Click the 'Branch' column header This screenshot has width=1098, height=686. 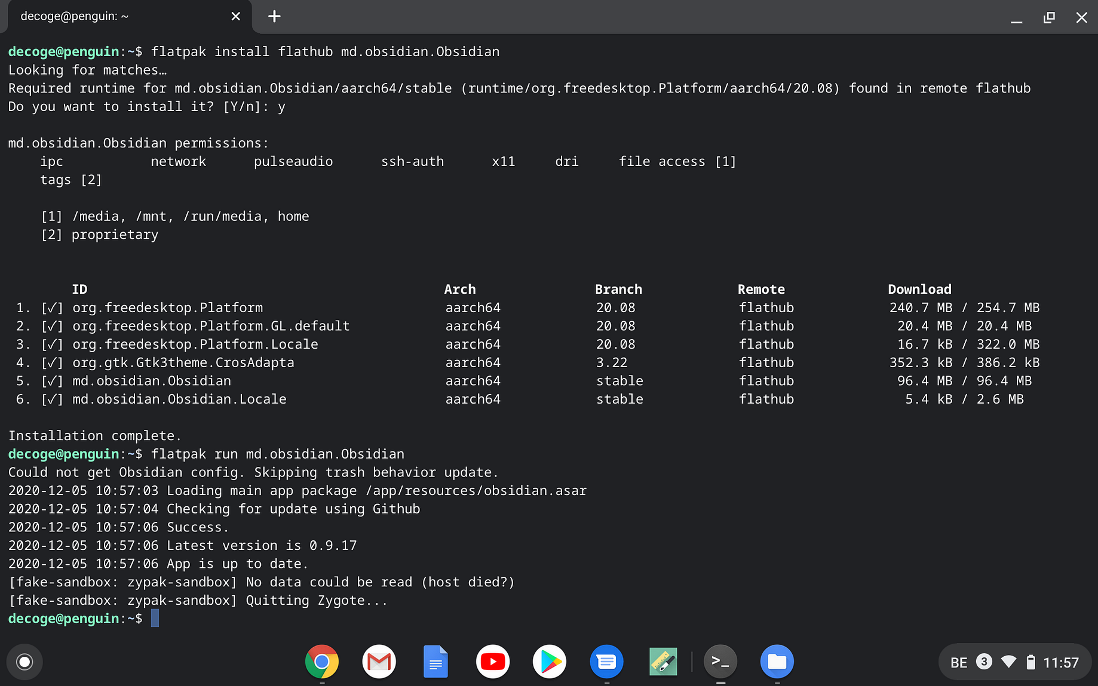pyautogui.click(x=618, y=290)
